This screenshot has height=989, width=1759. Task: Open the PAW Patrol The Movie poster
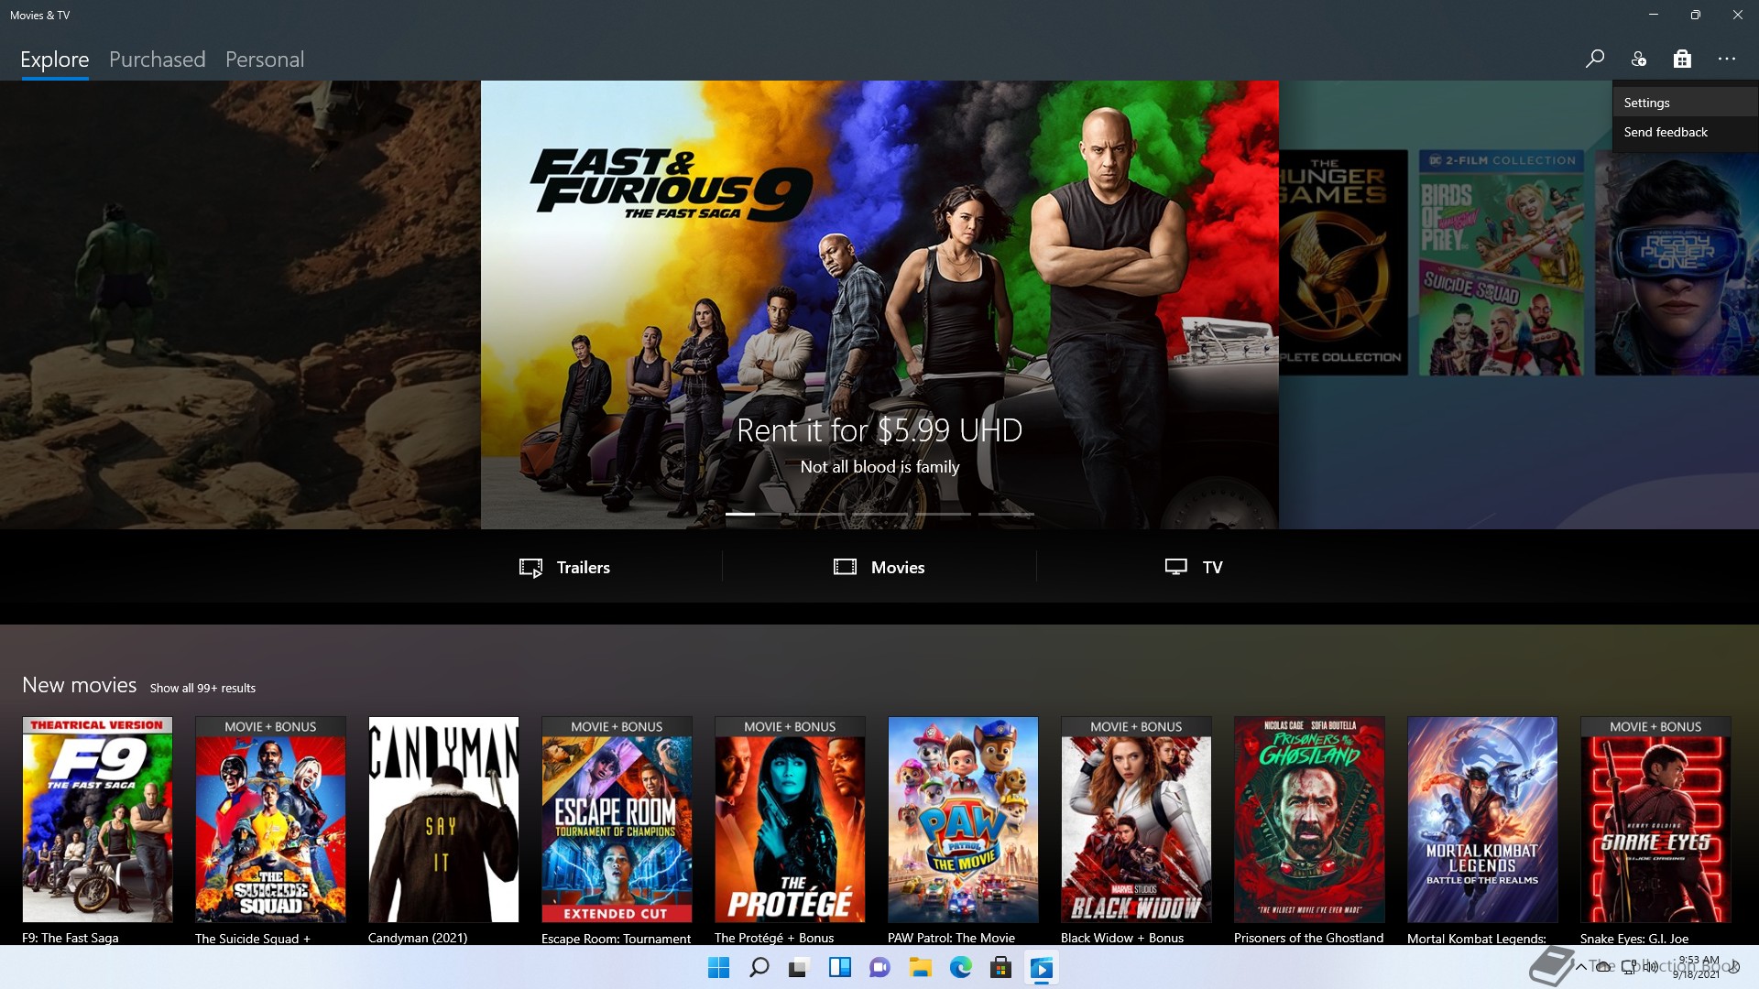(963, 820)
